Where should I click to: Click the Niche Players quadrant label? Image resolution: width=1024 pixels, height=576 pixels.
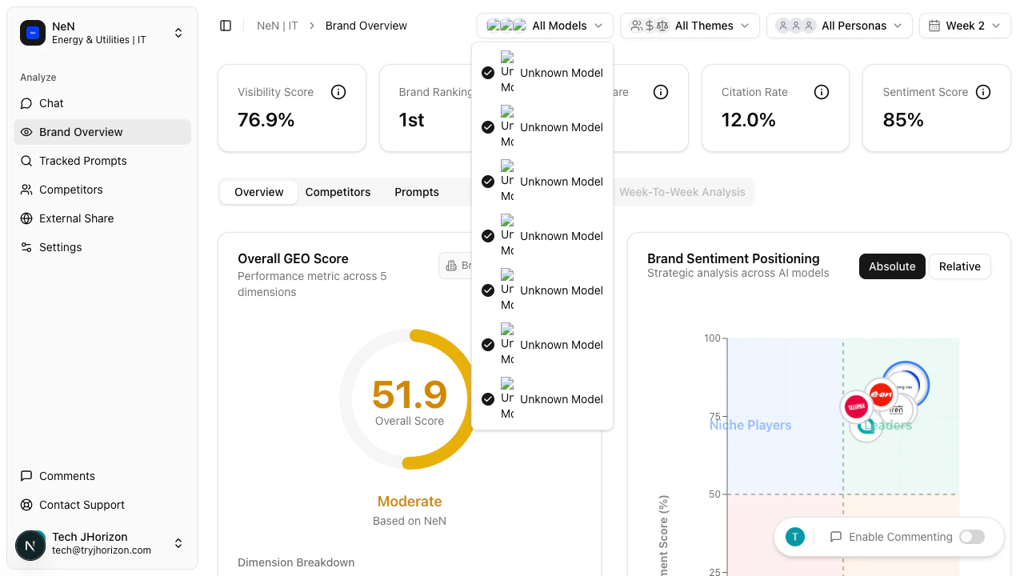[x=750, y=425]
